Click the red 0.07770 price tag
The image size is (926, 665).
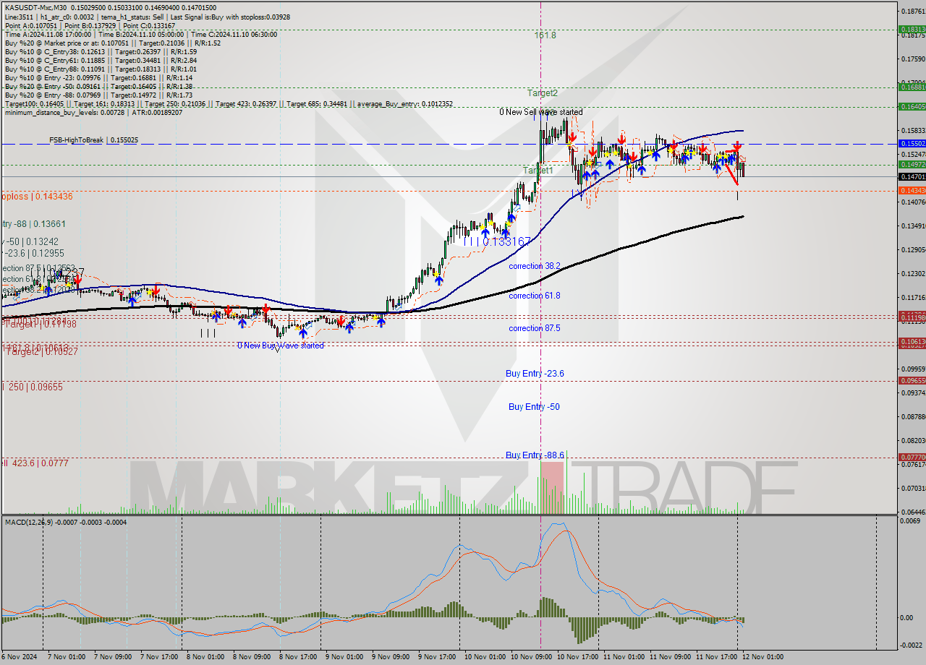pyautogui.click(x=912, y=457)
